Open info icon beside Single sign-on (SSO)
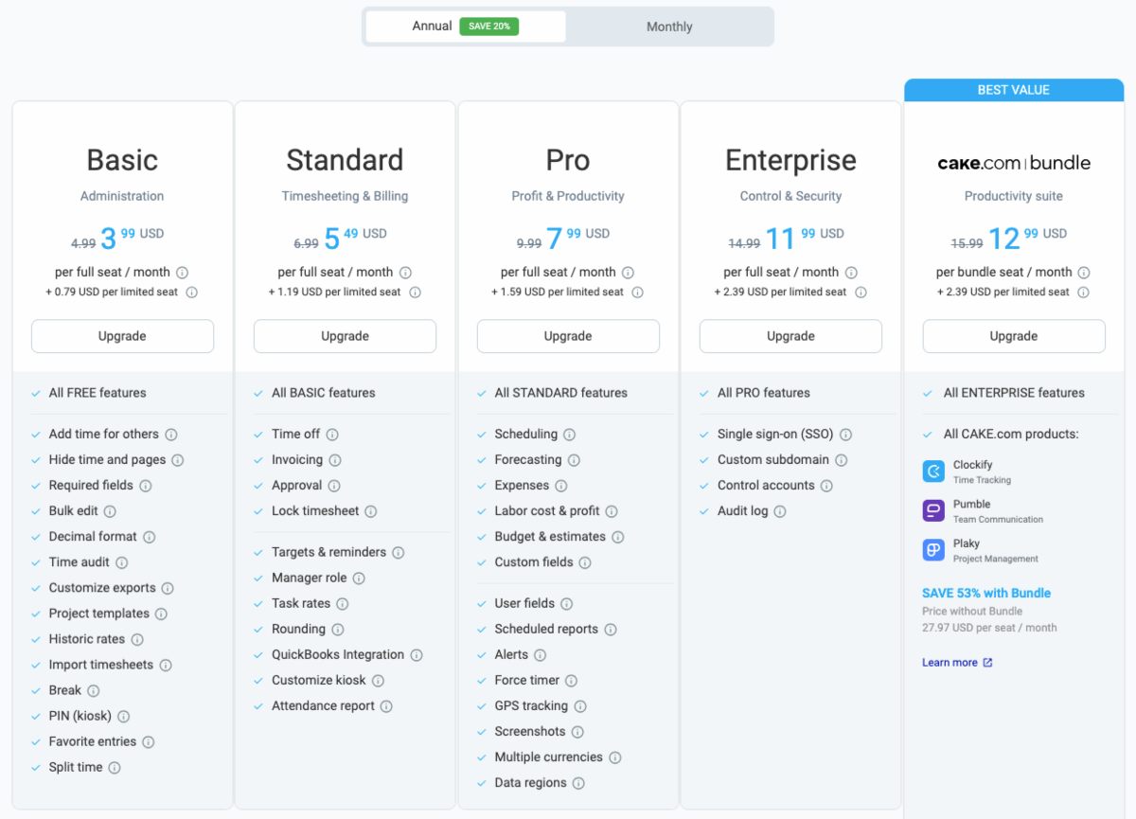1136x819 pixels. coord(845,435)
